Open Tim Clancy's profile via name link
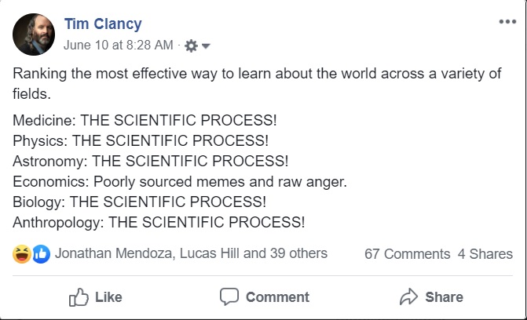The image size is (527, 320). tap(103, 24)
